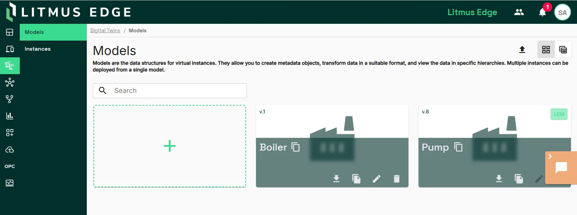This screenshot has height=215, width=577.
Task: Open the flows branch sidebar icon
Action: (10, 99)
